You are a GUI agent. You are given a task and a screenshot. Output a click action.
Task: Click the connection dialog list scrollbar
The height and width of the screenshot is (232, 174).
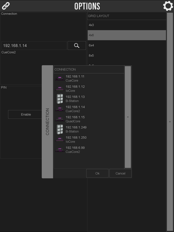click(128, 117)
